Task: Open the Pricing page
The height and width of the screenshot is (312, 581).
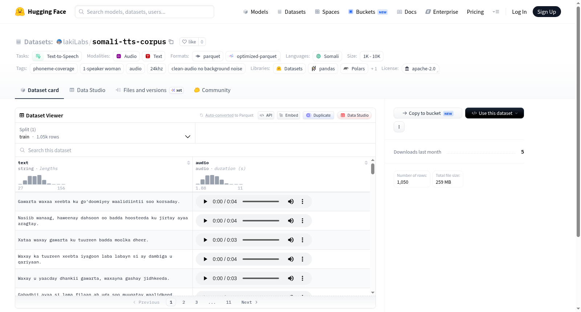Action: (x=475, y=12)
